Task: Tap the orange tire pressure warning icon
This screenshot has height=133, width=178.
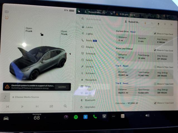Action: coord(7,17)
